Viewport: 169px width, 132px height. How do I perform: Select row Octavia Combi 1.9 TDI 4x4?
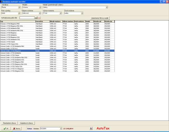click(x=57, y=48)
